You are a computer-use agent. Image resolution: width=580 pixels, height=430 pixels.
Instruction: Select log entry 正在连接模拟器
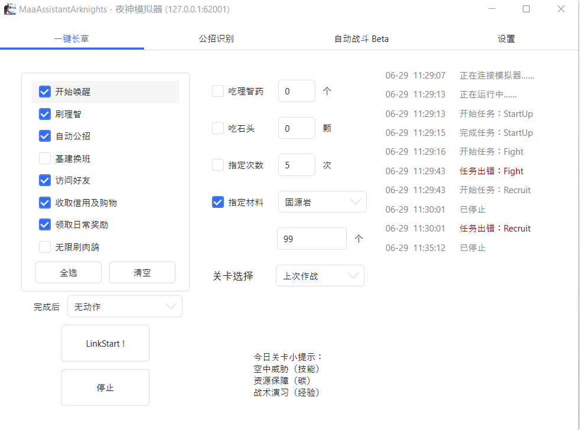click(x=497, y=76)
